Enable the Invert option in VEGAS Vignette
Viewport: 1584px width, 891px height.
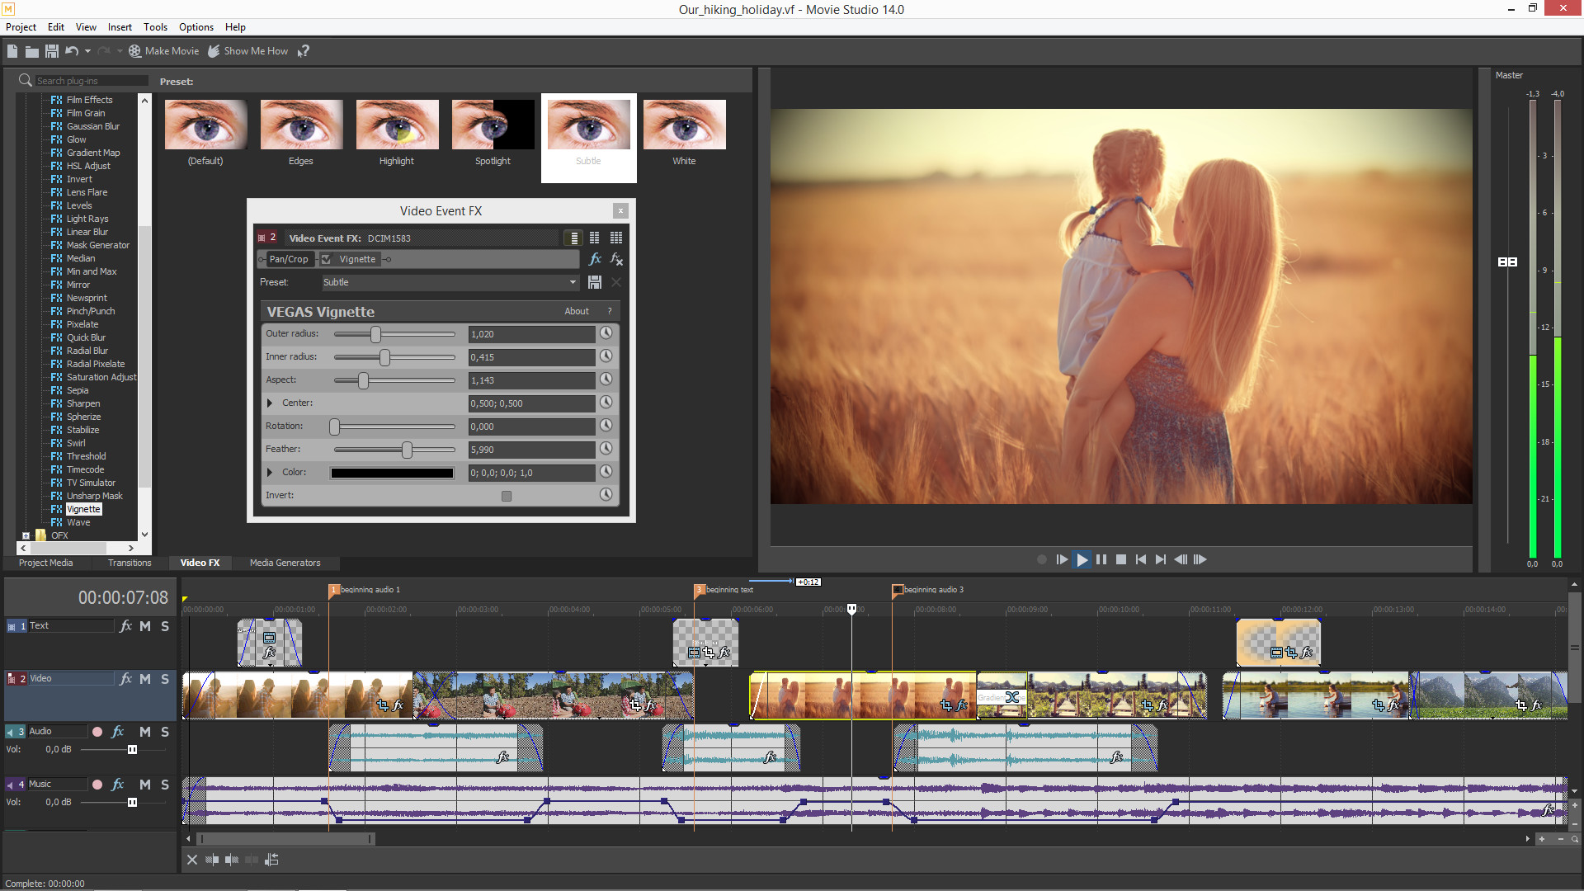[x=506, y=496]
